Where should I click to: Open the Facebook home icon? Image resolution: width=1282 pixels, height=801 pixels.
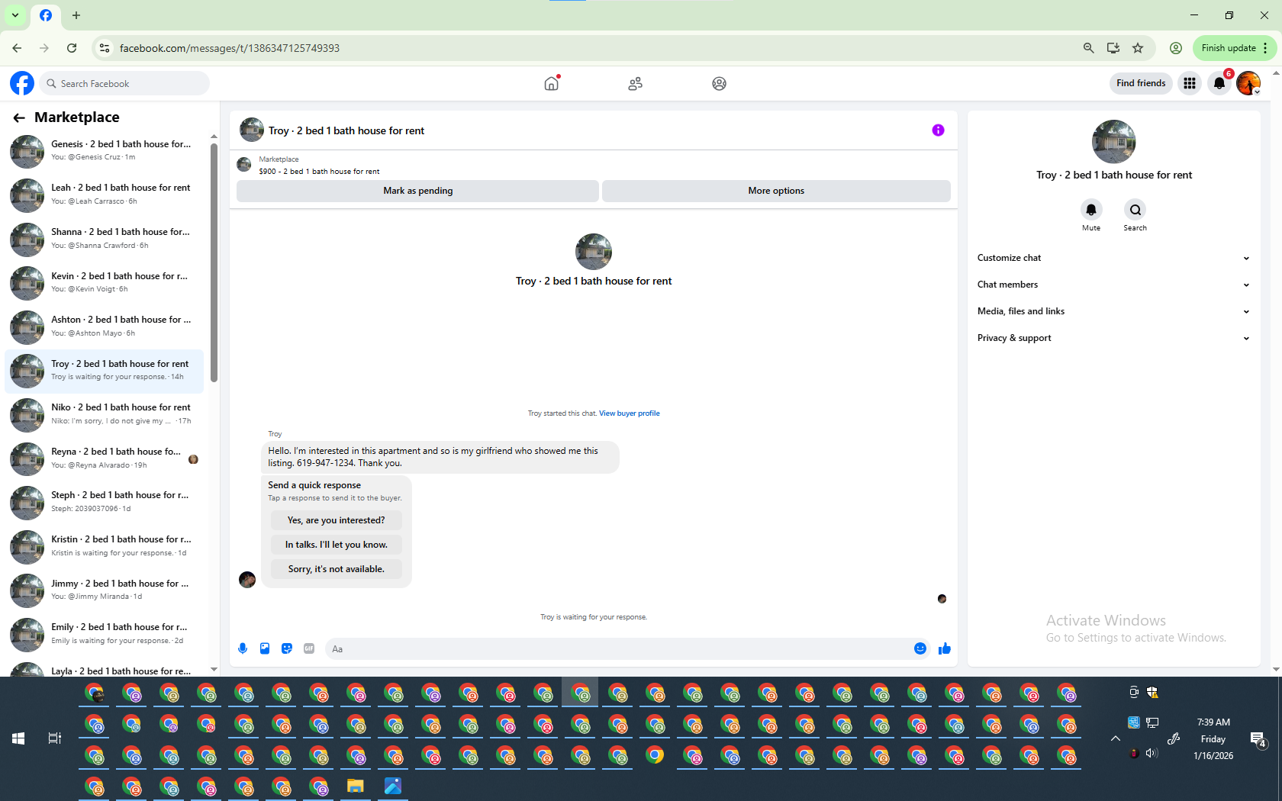551,83
